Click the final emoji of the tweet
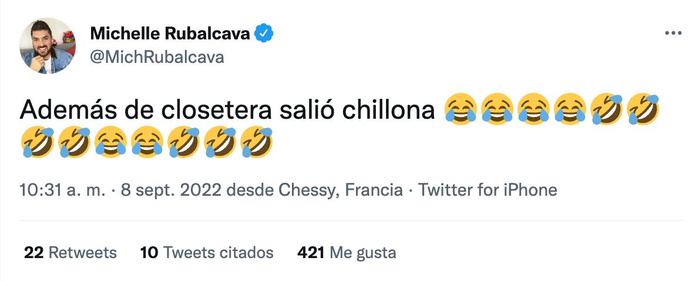This screenshot has width=699, height=281. pyautogui.click(x=257, y=141)
